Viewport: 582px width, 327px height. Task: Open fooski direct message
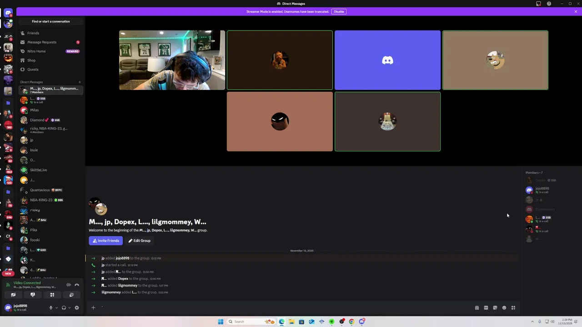point(50,240)
